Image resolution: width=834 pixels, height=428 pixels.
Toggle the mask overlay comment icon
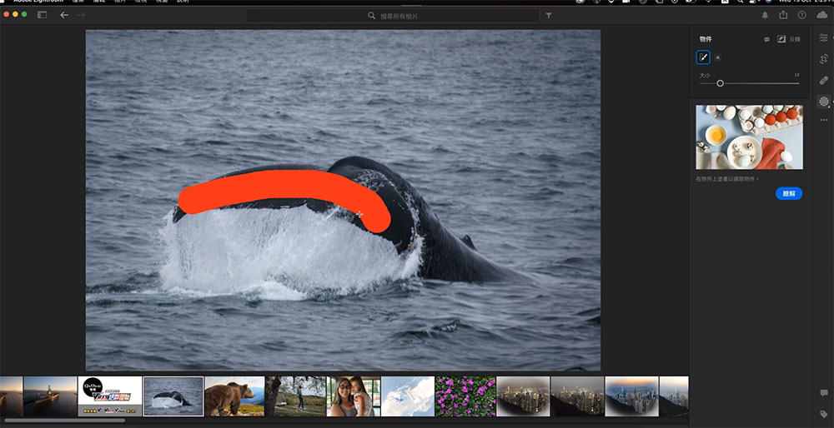click(767, 39)
